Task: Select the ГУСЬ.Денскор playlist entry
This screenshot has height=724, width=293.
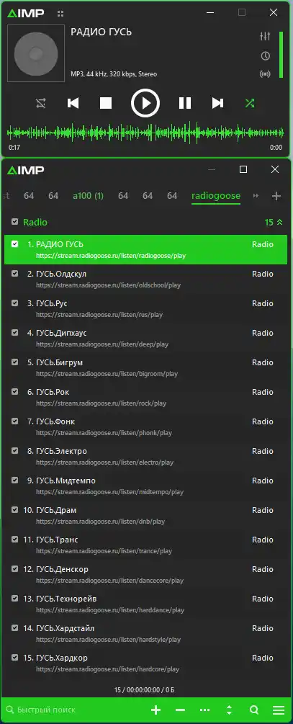Action: point(146,574)
